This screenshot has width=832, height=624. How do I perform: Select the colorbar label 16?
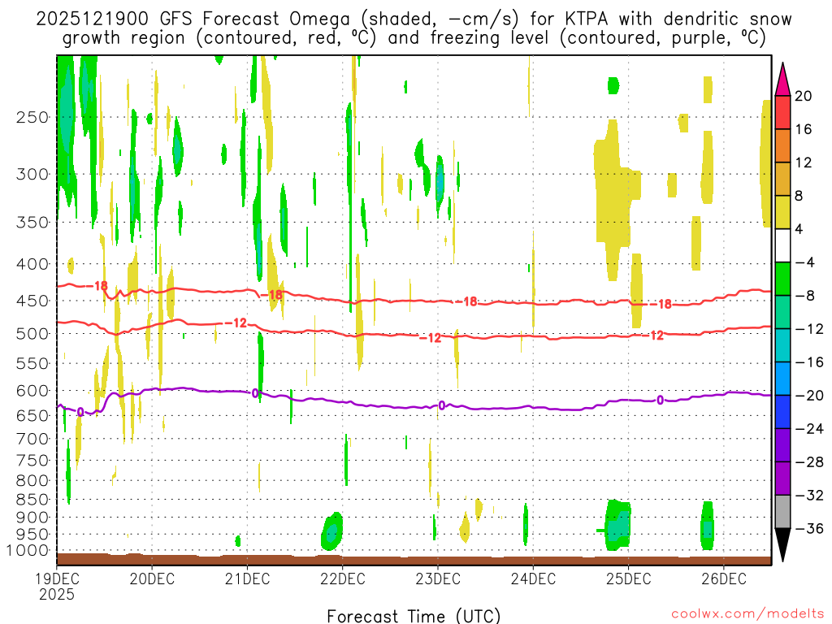804,129
